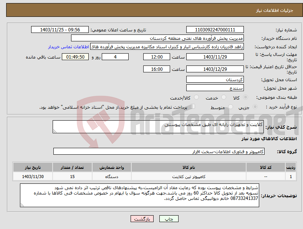Click the کد کالا column header

click(266, 167)
